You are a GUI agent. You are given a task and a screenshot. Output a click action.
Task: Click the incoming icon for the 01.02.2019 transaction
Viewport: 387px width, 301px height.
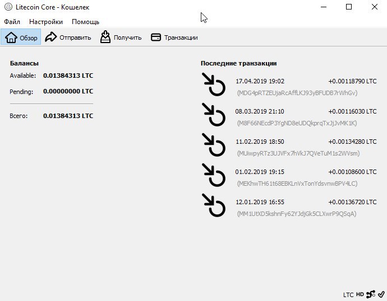[214, 175]
